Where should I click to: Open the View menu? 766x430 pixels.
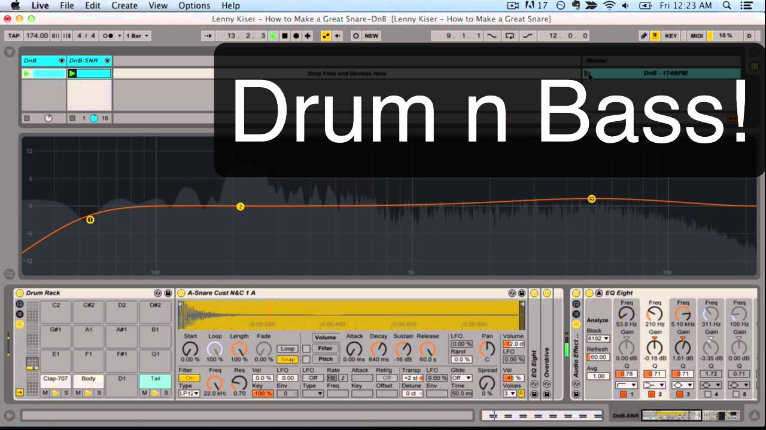[157, 5]
